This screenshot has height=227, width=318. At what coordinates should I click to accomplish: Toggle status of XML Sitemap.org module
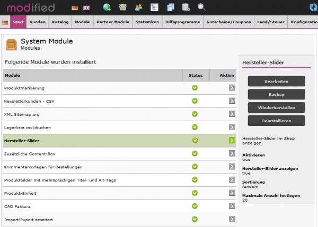(x=195, y=114)
